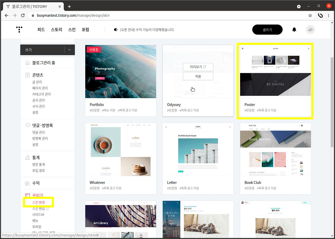Click the 콘텐츠 document icon

pyautogui.click(x=28, y=75)
